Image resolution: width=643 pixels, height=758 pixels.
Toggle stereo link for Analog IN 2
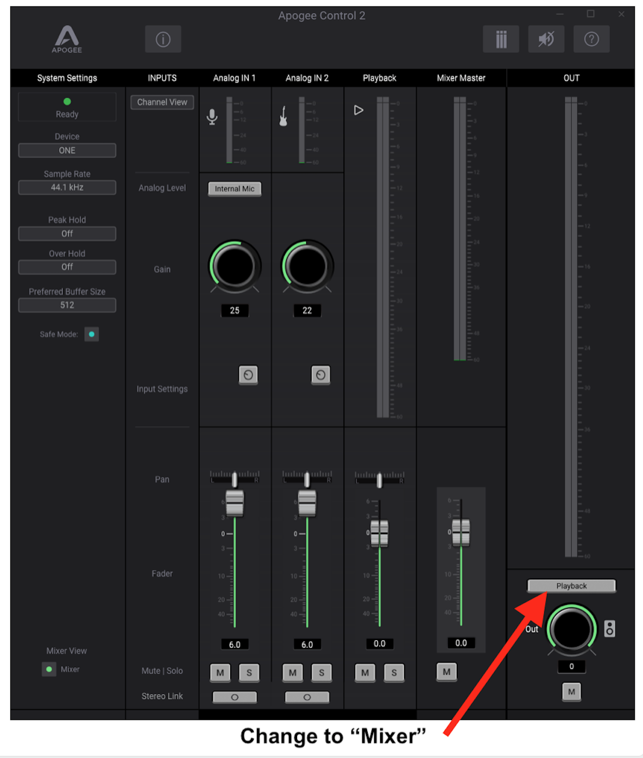pyautogui.click(x=307, y=697)
